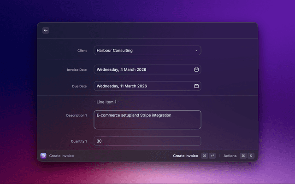
Task: Focus the Description 1 text area
Action: (147, 120)
